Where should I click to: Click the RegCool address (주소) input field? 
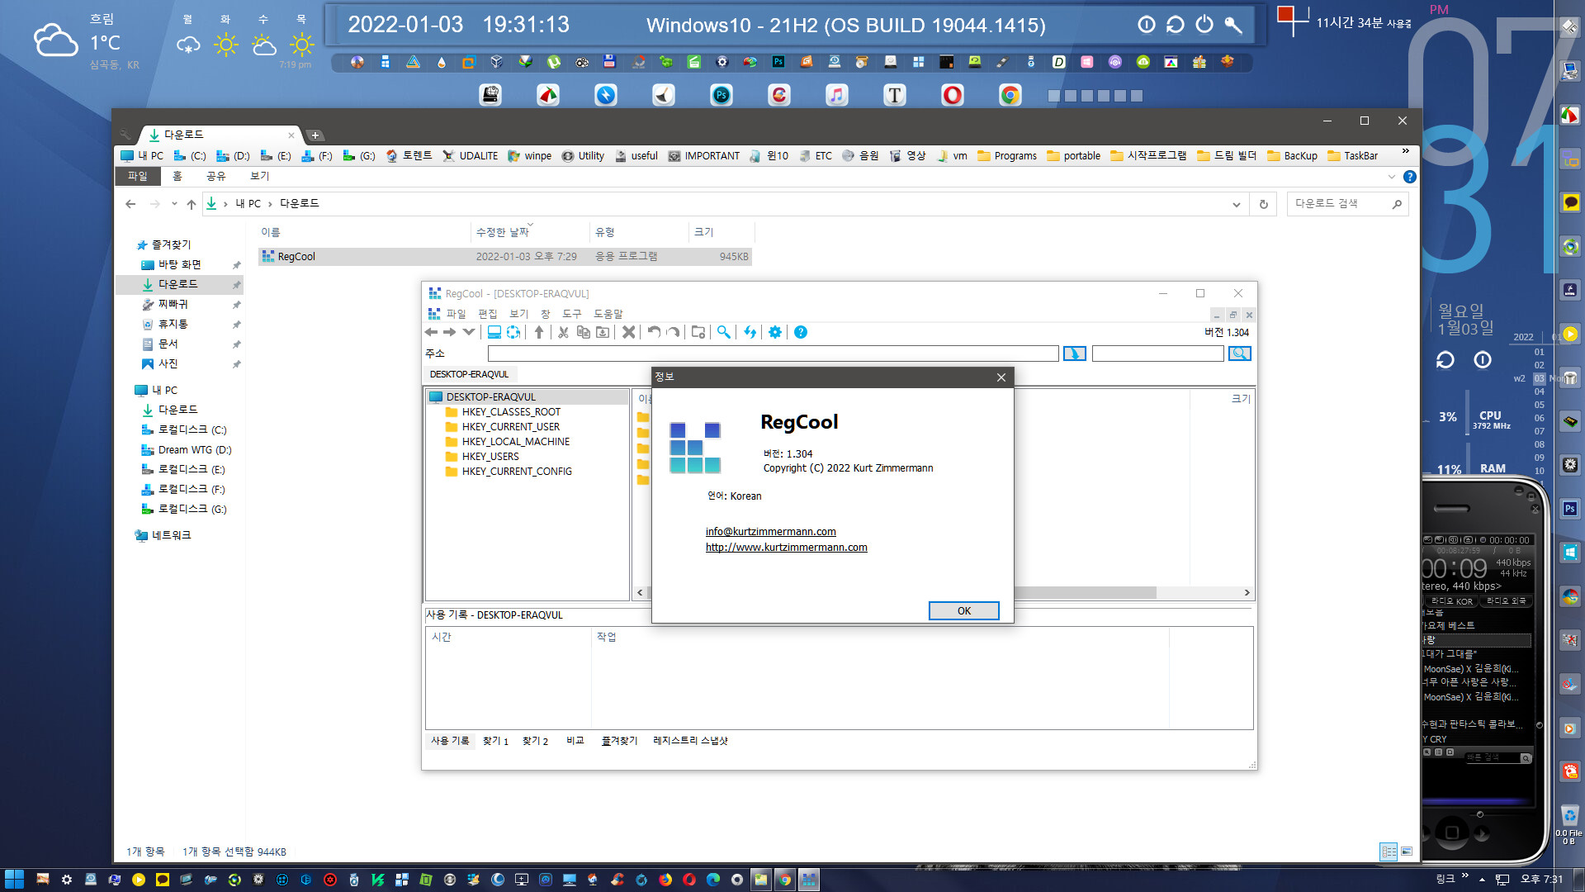click(773, 353)
